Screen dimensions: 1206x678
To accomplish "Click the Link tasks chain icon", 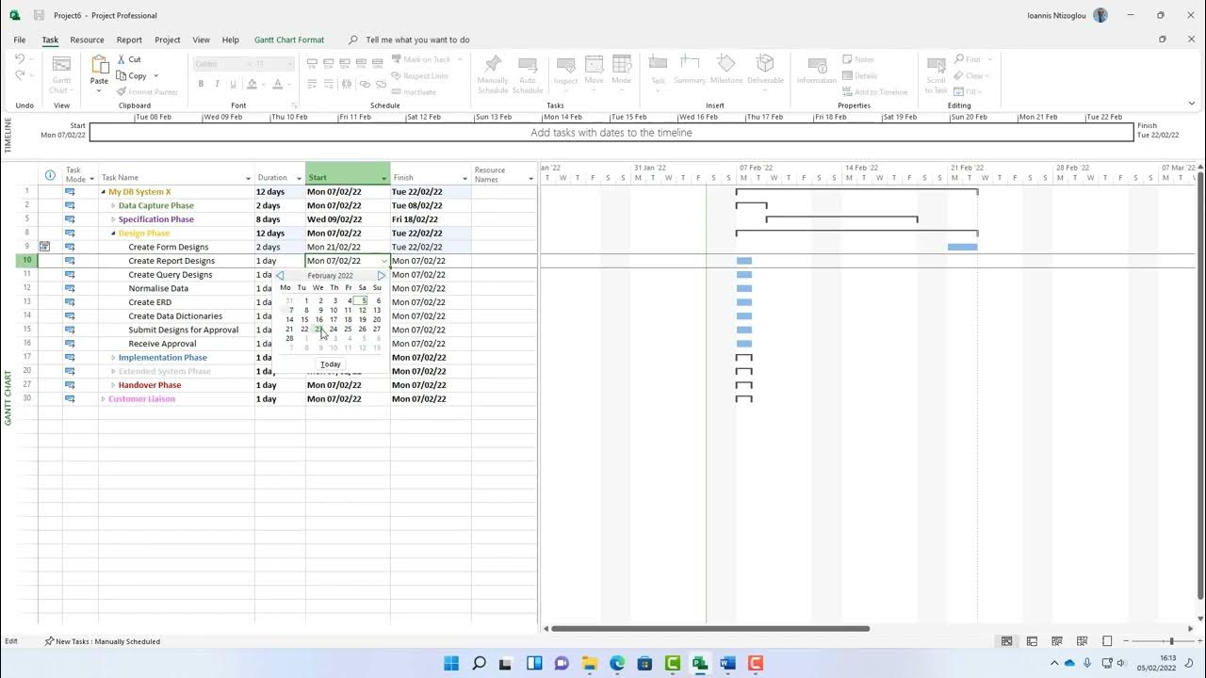I will click(x=366, y=84).
